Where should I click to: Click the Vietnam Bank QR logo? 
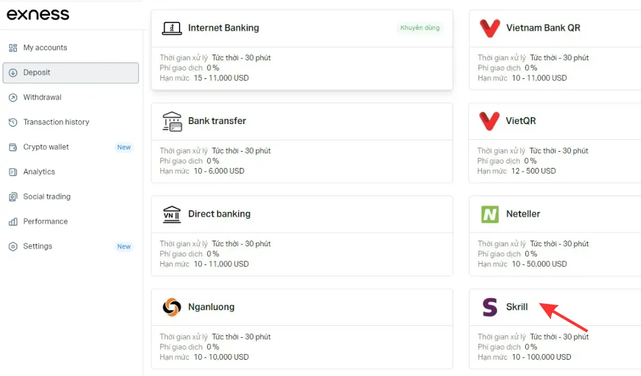[x=489, y=28]
